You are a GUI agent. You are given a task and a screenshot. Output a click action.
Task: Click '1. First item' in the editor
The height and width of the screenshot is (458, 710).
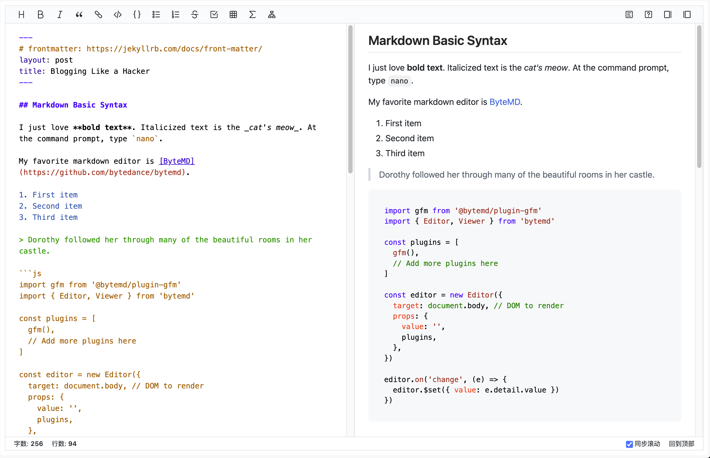coord(48,195)
